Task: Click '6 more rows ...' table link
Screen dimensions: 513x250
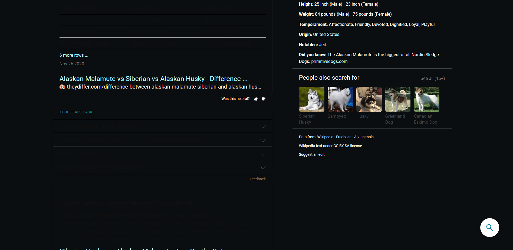Action: pos(74,55)
